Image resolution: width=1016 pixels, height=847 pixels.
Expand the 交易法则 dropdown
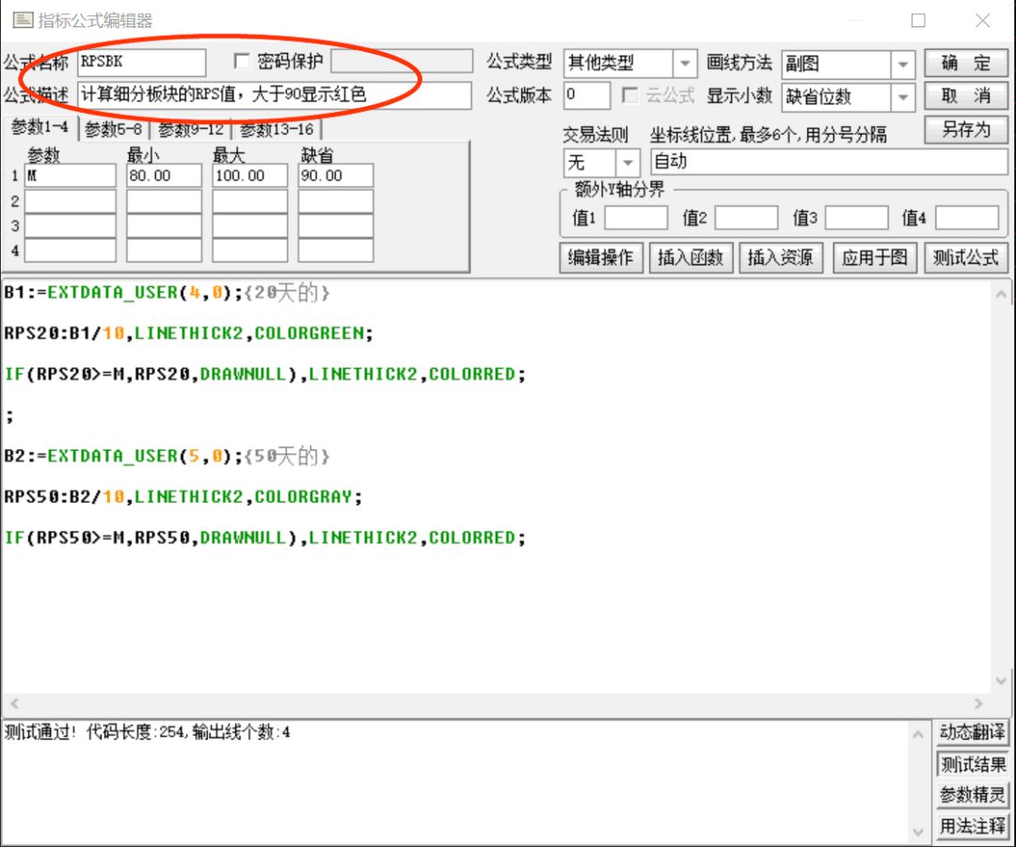[628, 162]
